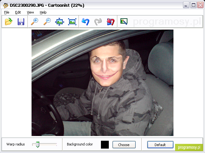Click the Choose background color button
The image size is (205, 153).
point(124,144)
